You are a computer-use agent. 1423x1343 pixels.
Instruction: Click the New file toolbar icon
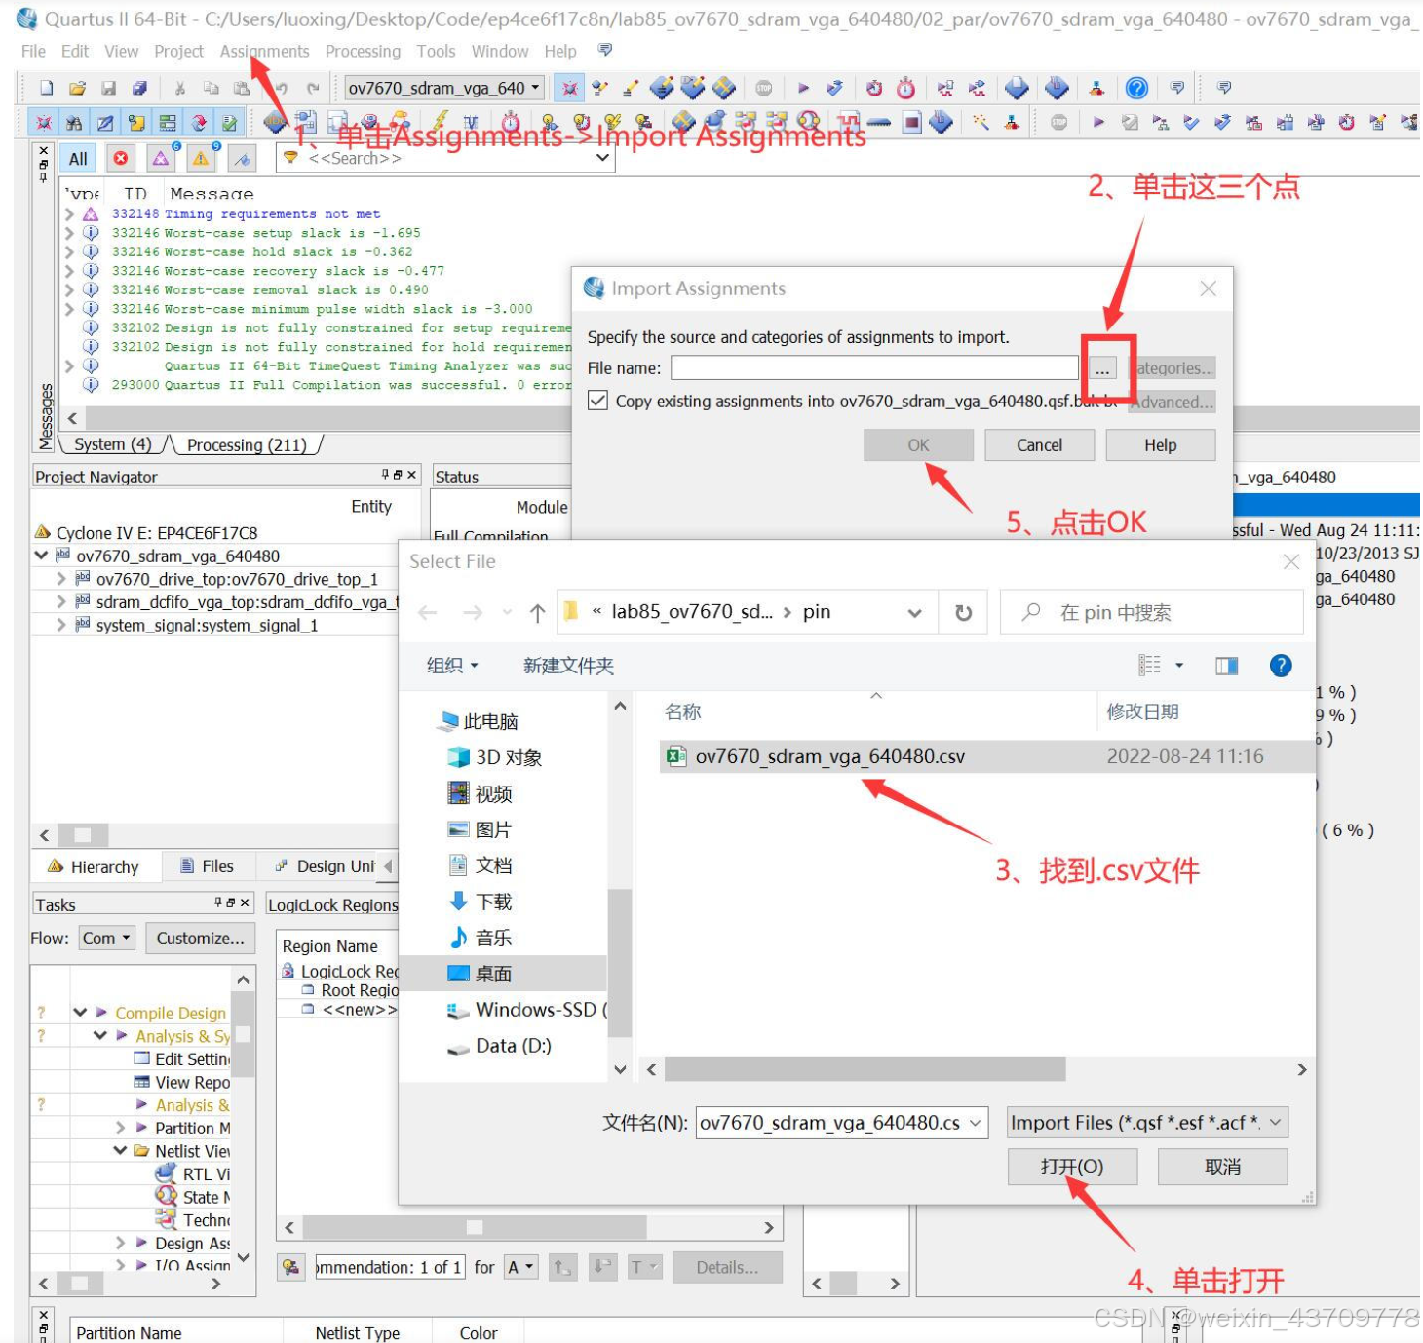(x=47, y=88)
